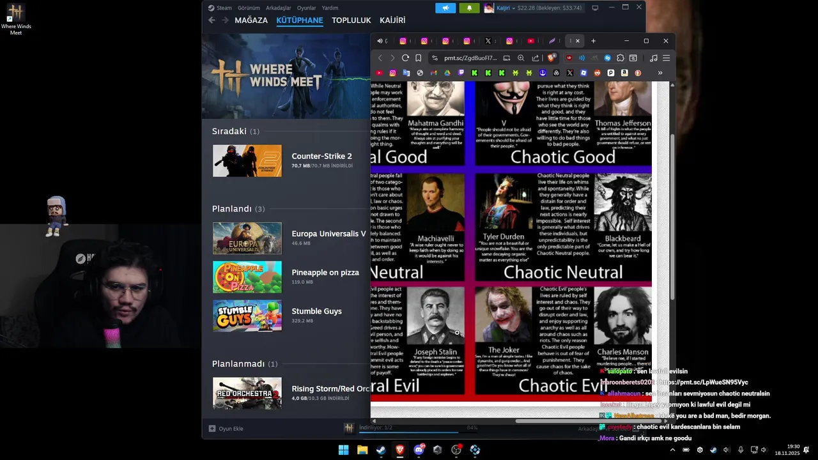Image resolution: width=818 pixels, height=460 pixels.
Task: Open Discord from the taskbar
Action: pyautogui.click(x=419, y=450)
